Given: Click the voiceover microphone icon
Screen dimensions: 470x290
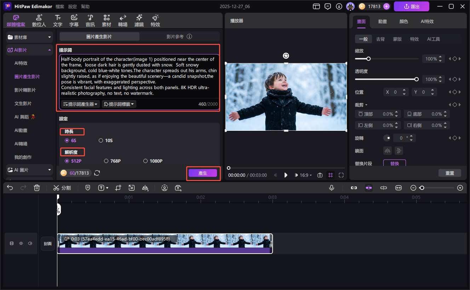Looking at the screenshot, I should 332,188.
